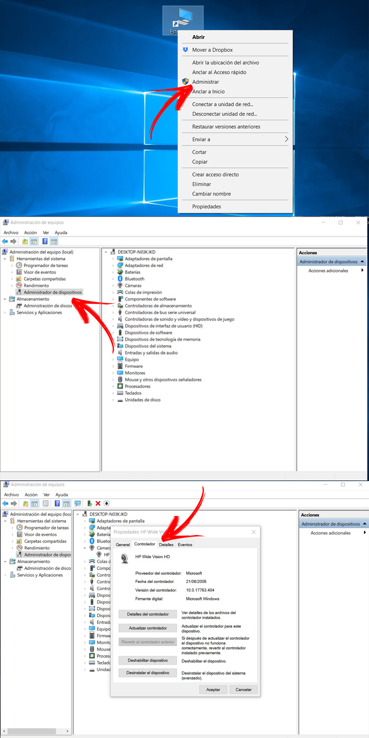Click Aceptar in the Properties dialog
369x738 pixels.
pos(213,690)
